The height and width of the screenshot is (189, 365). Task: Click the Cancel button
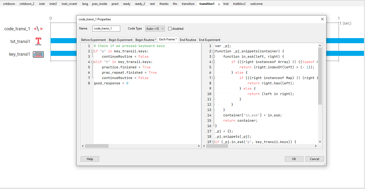(315, 159)
